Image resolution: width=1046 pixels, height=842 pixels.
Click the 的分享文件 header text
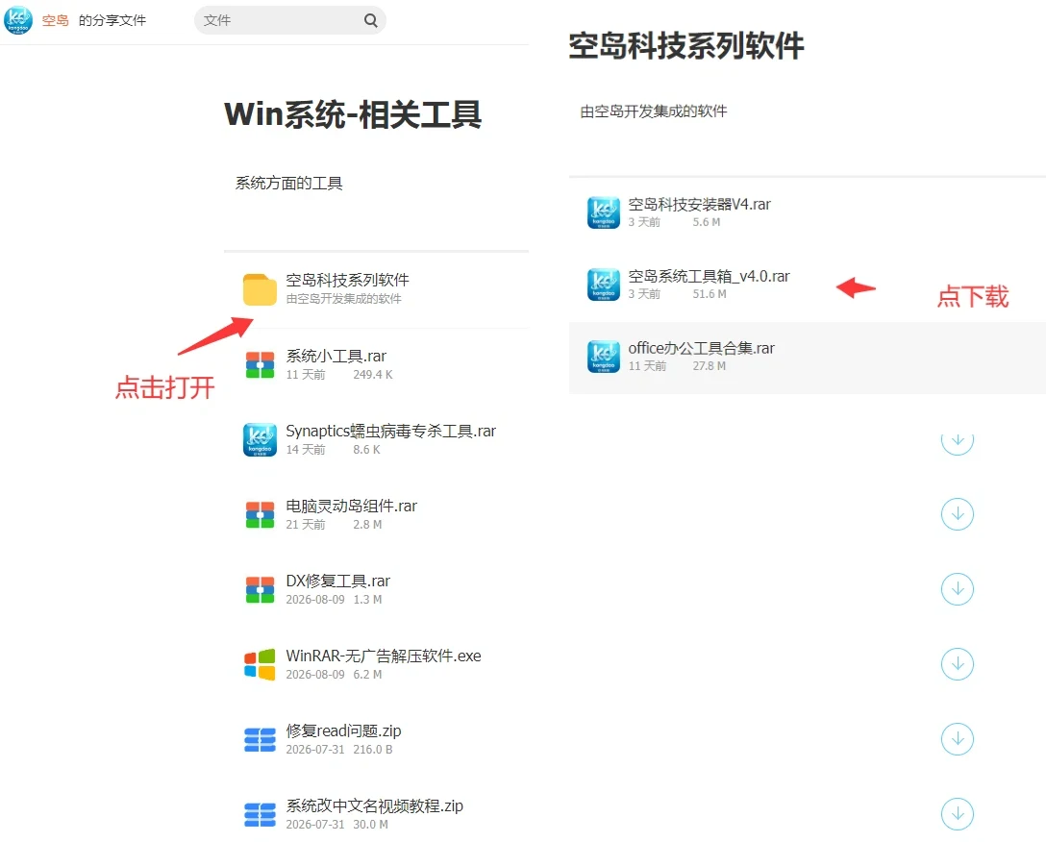tap(112, 21)
